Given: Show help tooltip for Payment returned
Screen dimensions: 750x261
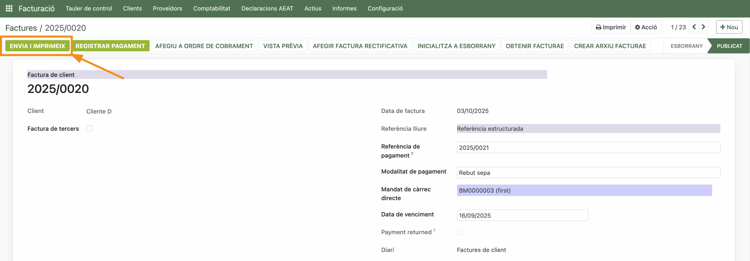Looking at the screenshot, I should [x=434, y=230].
